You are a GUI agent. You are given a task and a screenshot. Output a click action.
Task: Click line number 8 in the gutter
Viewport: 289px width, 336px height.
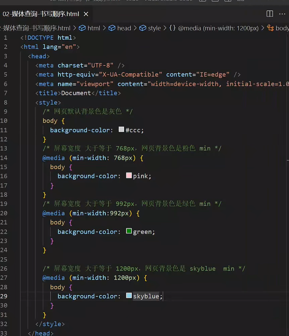click(6, 102)
